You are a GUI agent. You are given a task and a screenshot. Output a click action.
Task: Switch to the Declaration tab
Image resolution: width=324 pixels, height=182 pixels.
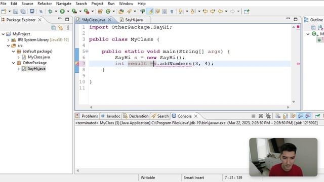(x=136, y=116)
